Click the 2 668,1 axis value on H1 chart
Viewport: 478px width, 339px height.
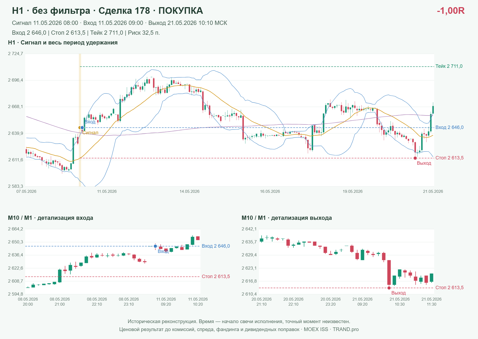[x=15, y=107]
